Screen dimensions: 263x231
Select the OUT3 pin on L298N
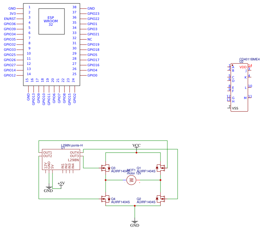point(74,156)
